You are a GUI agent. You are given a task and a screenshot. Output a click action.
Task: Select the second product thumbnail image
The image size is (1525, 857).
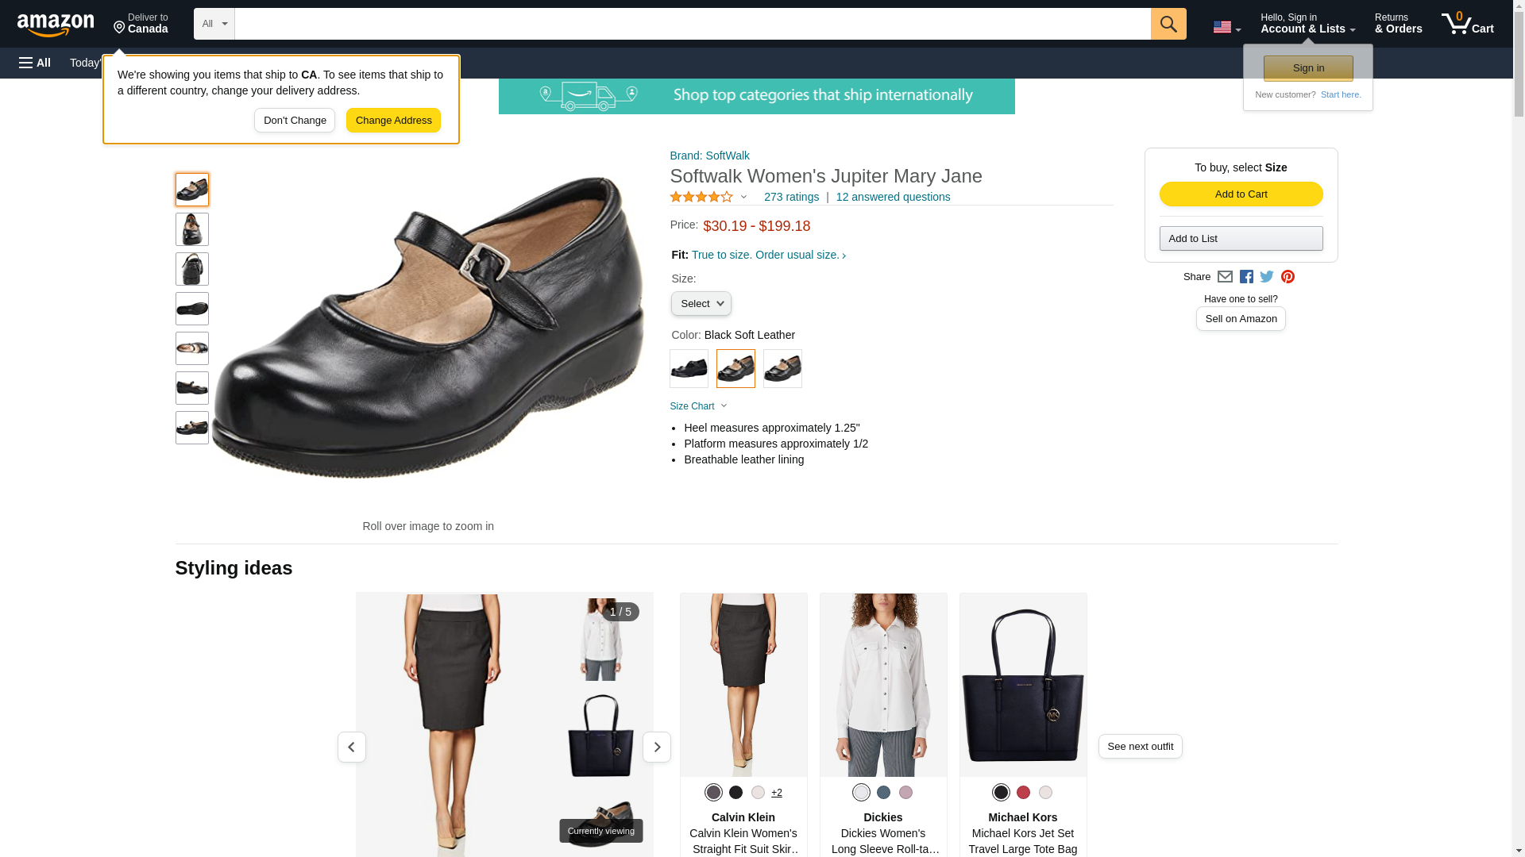192,229
